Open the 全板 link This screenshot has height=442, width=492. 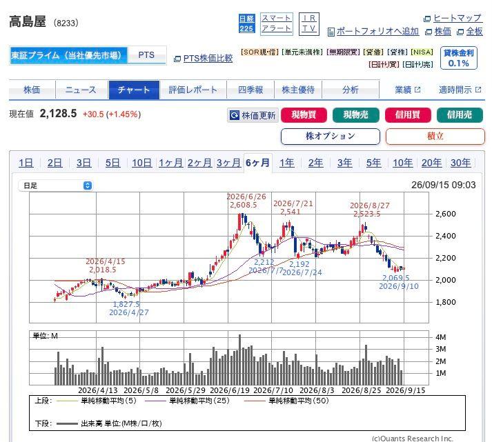[475, 32]
